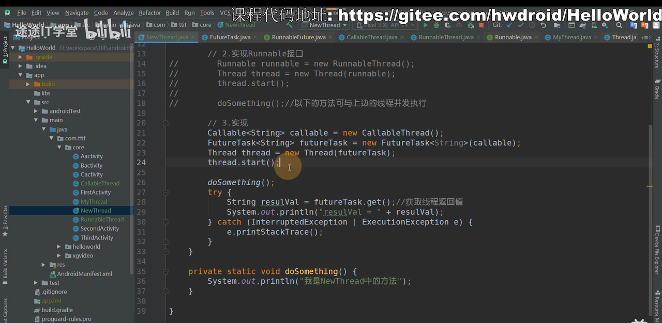Click the NewThread breadcrumb in navigation bar

[236, 25]
